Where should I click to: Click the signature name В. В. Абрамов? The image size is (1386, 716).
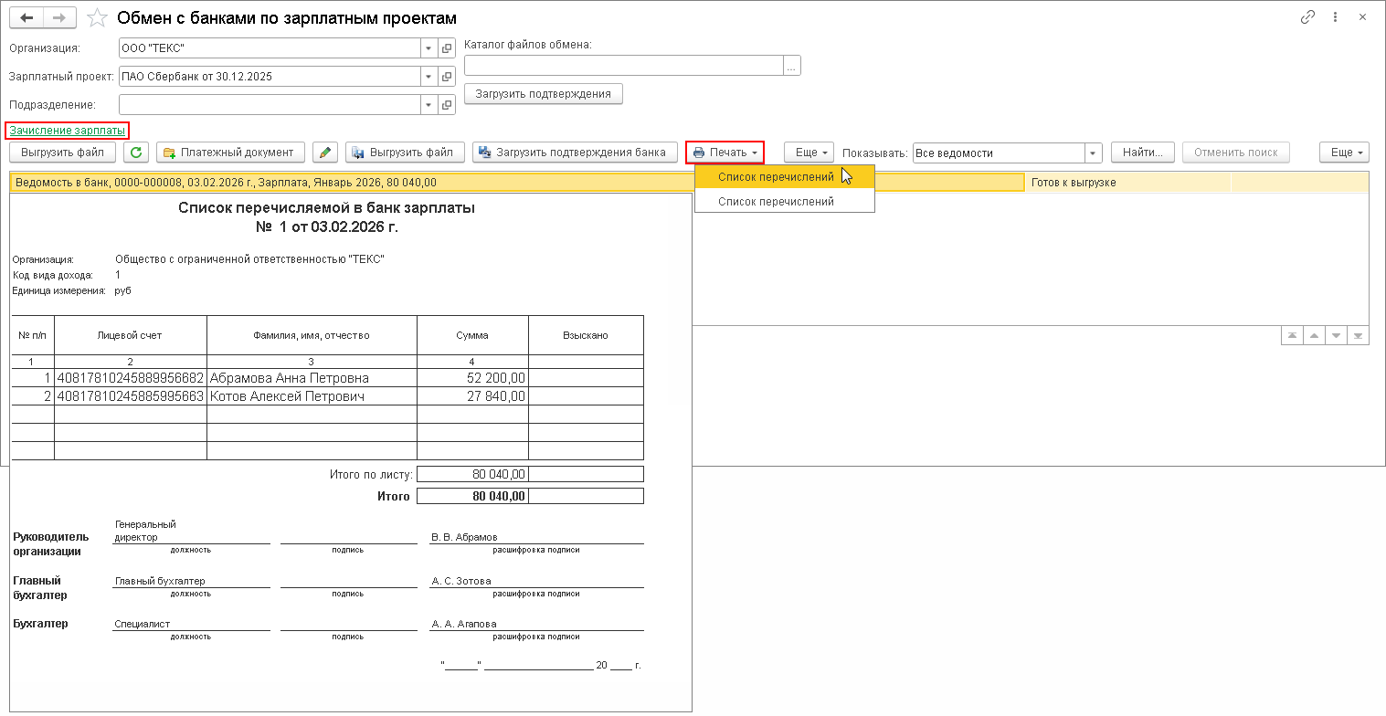464,537
